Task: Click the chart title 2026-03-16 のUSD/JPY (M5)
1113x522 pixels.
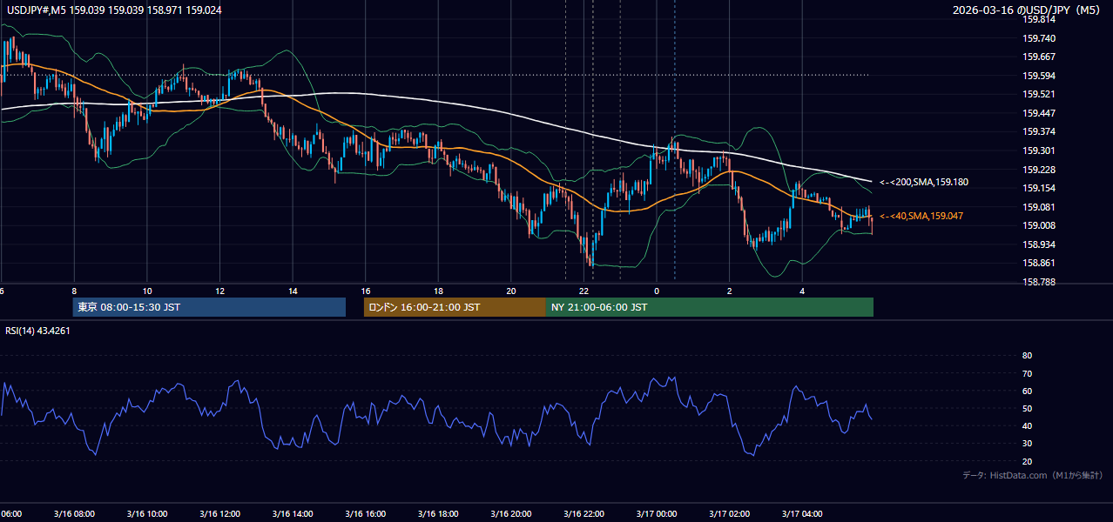Action: point(1028,10)
